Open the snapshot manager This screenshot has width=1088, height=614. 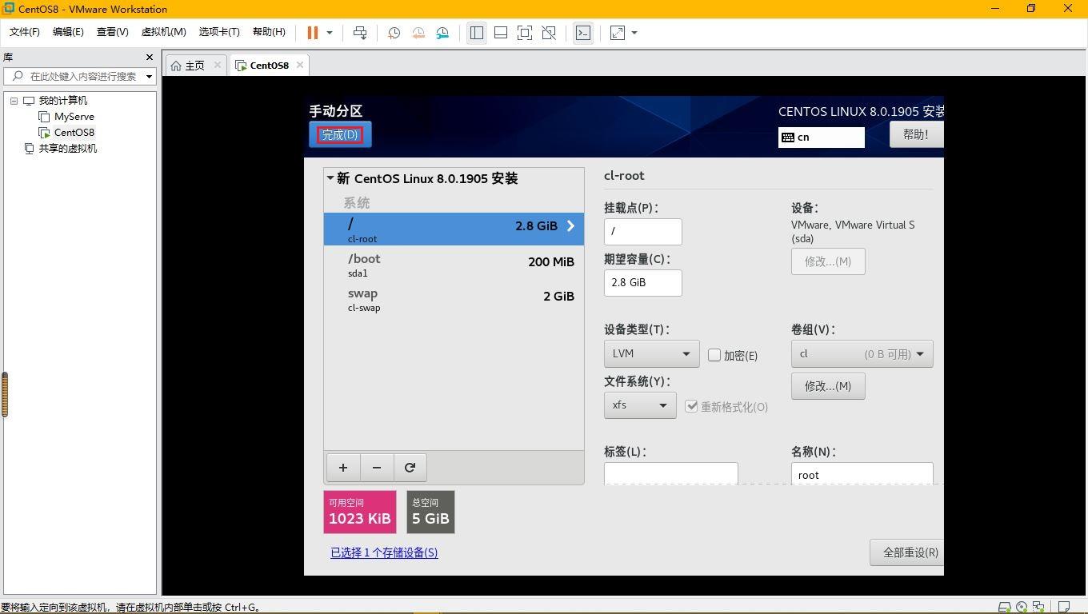[442, 33]
